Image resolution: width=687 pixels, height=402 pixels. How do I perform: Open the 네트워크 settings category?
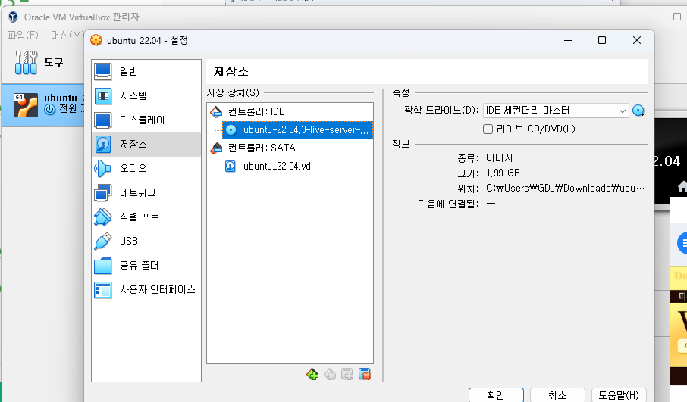coord(146,193)
